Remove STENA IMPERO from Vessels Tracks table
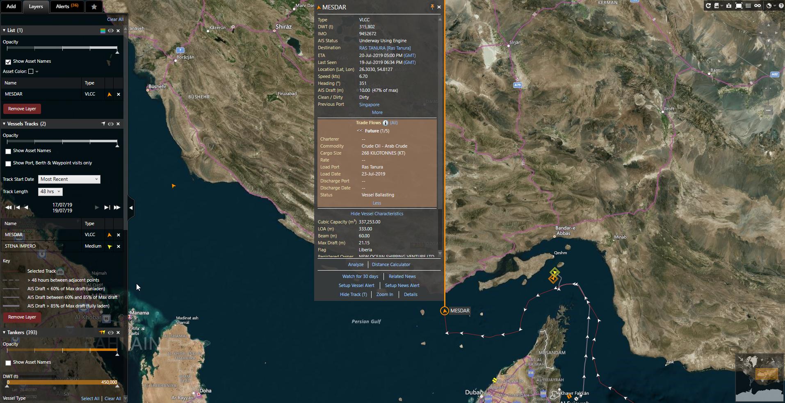The height and width of the screenshot is (403, 785). (x=119, y=246)
